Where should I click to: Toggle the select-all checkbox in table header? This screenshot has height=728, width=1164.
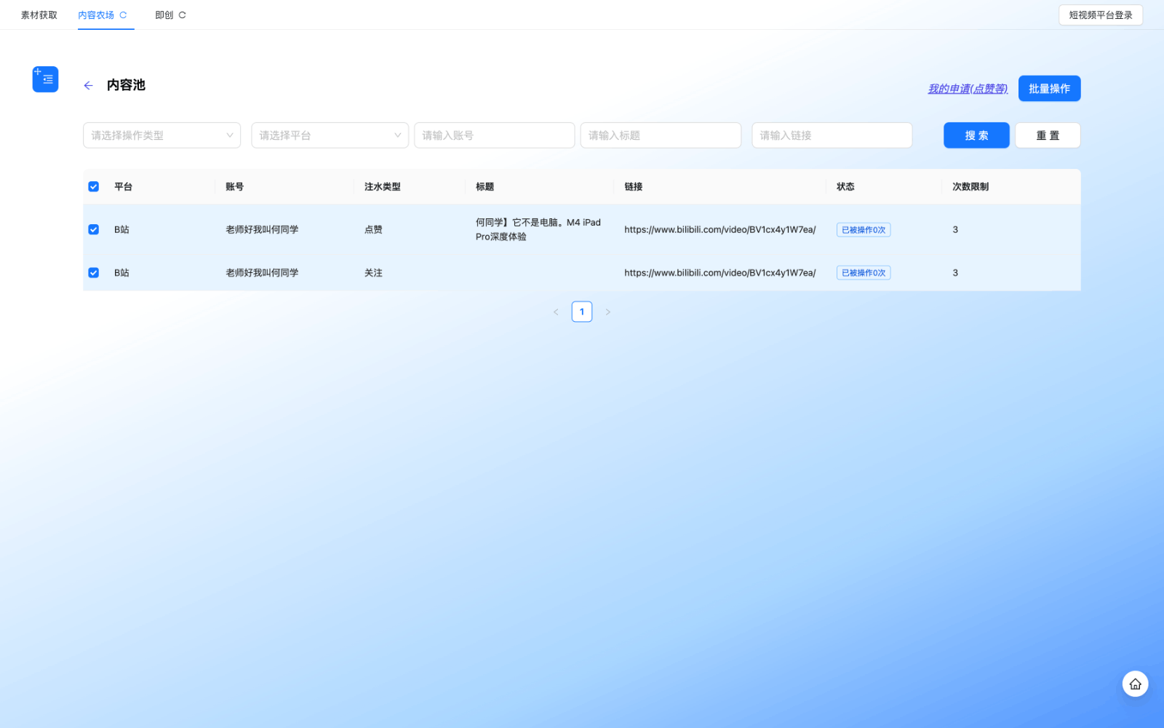click(94, 187)
